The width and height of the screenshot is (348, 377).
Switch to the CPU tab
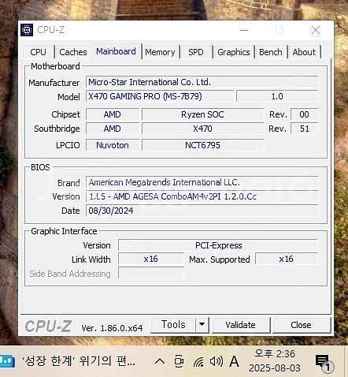pyautogui.click(x=39, y=52)
